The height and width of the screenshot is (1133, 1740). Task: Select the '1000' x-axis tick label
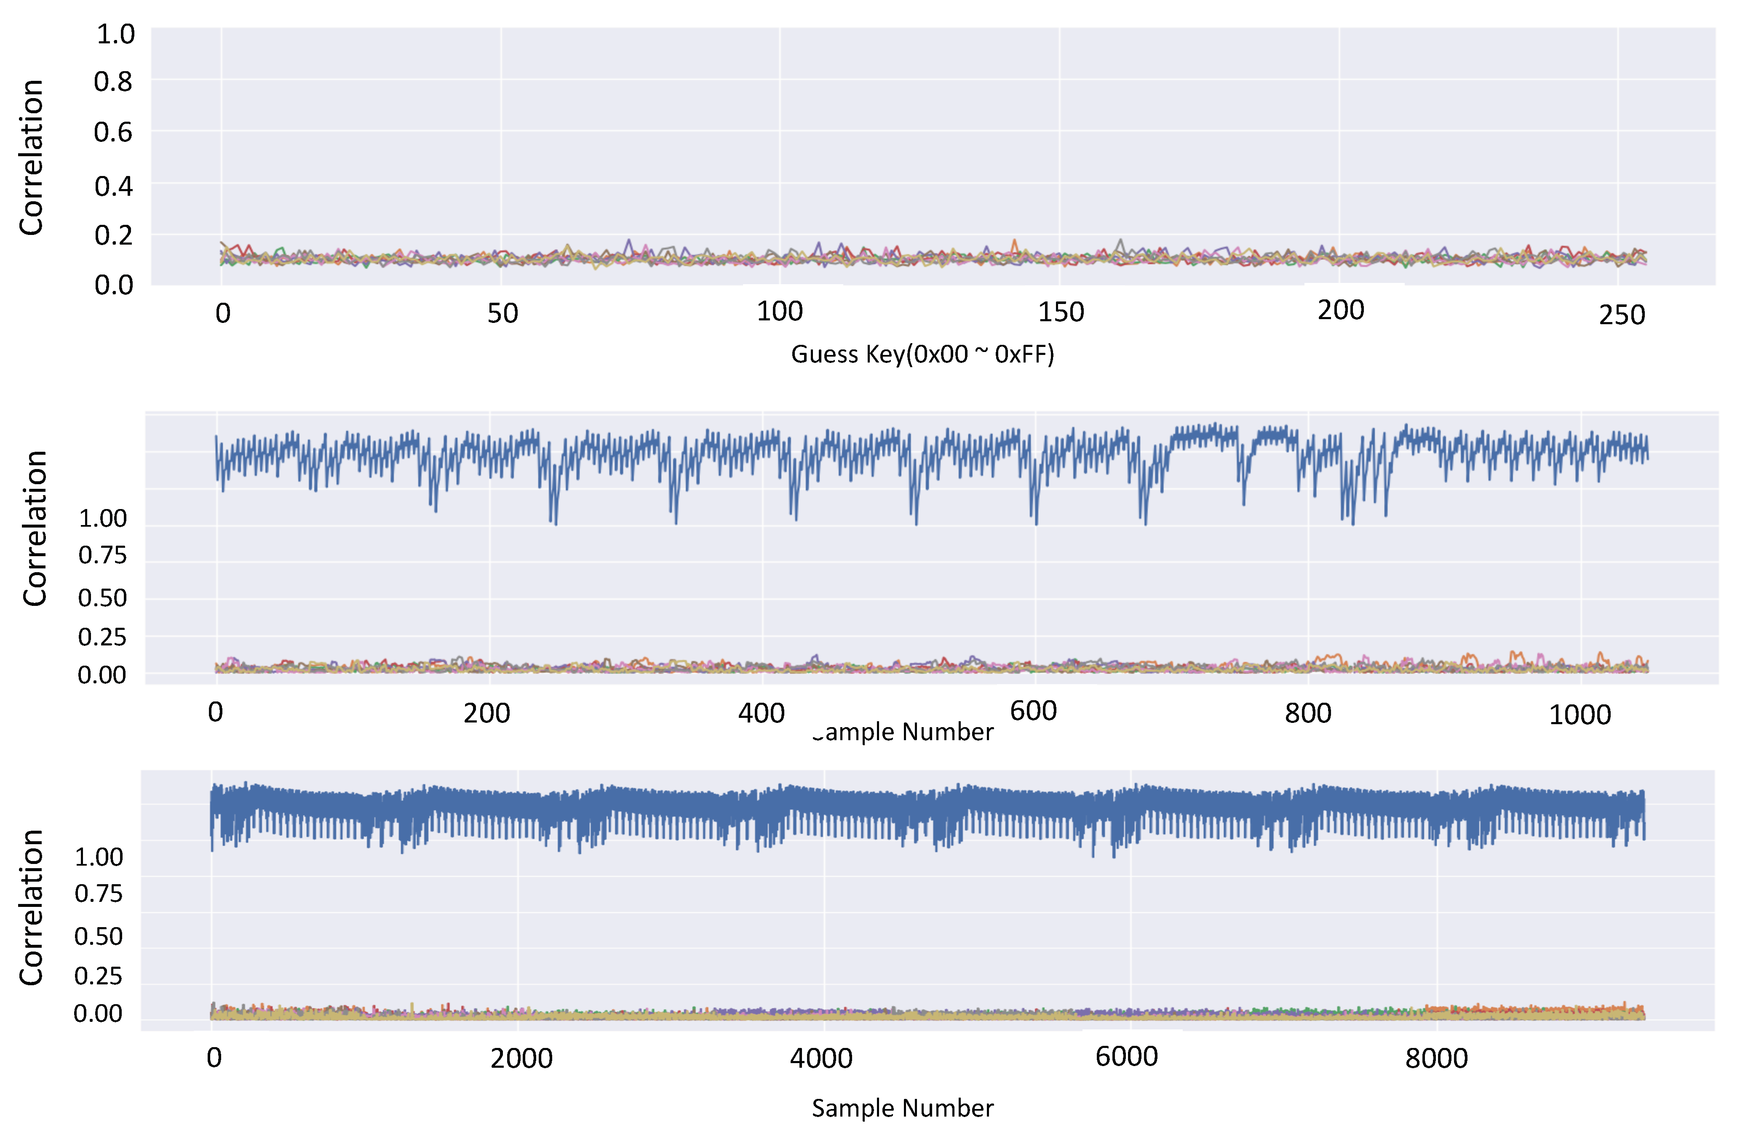pyautogui.click(x=1580, y=715)
